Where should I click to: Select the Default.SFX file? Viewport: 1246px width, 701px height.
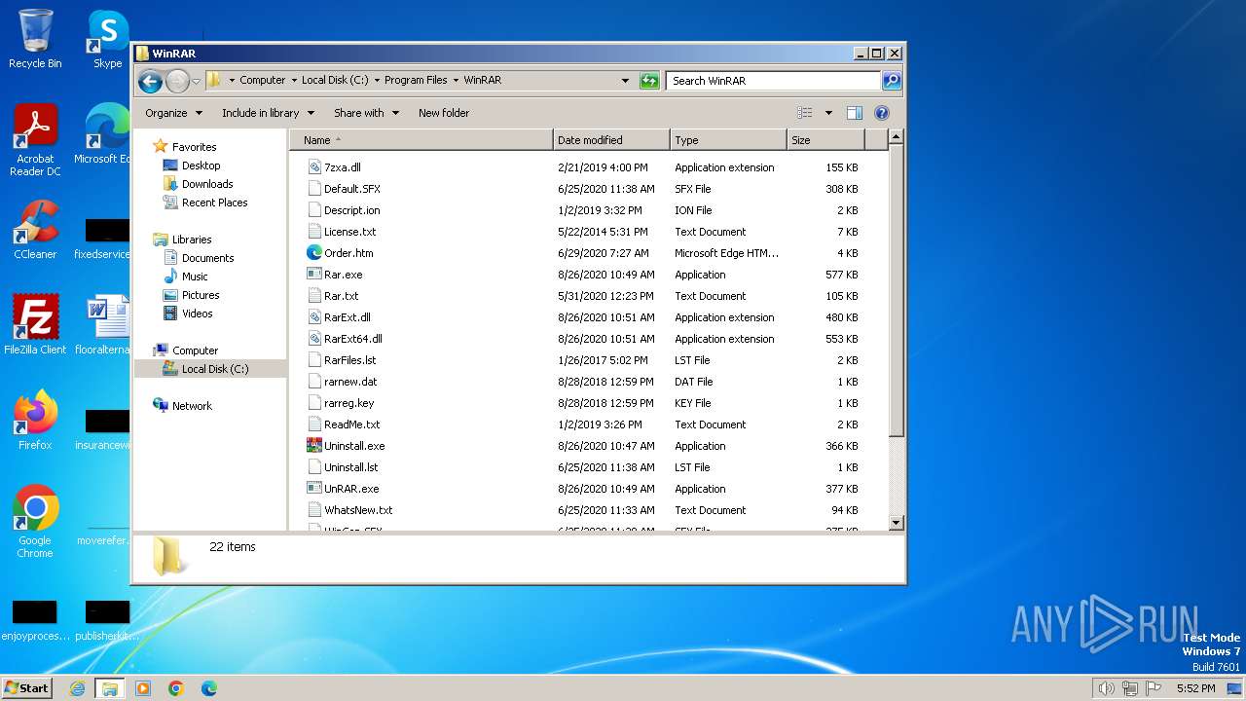tap(351, 189)
